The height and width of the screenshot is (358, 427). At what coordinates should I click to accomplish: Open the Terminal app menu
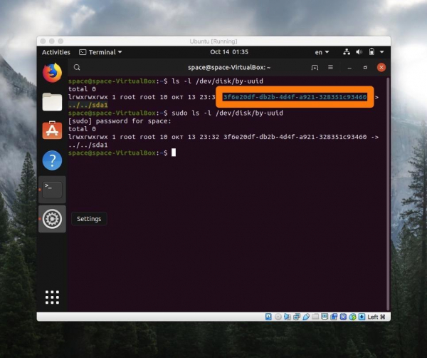[x=100, y=52]
